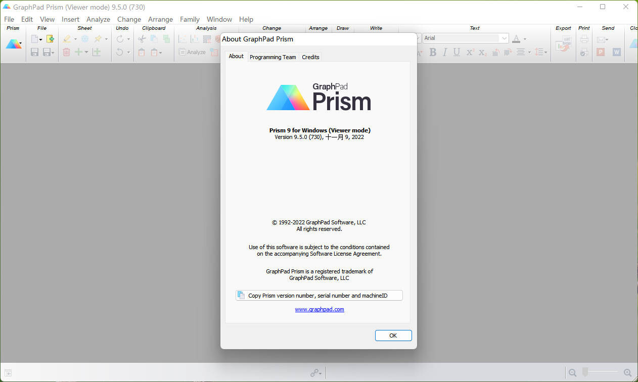This screenshot has width=638, height=382.
Task: Click the New file icon
Action: tap(34, 39)
